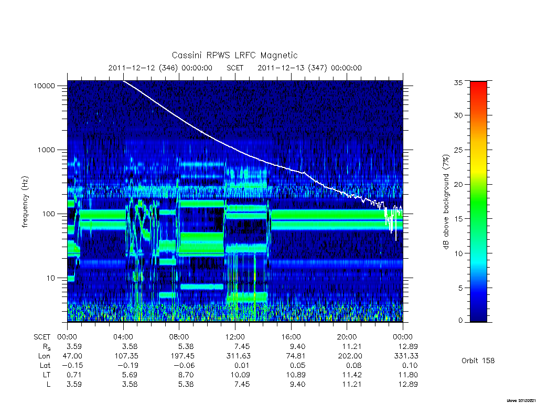Click the Lat value -0.15
Viewport: 537px width, 403px height.
pyautogui.click(x=71, y=365)
